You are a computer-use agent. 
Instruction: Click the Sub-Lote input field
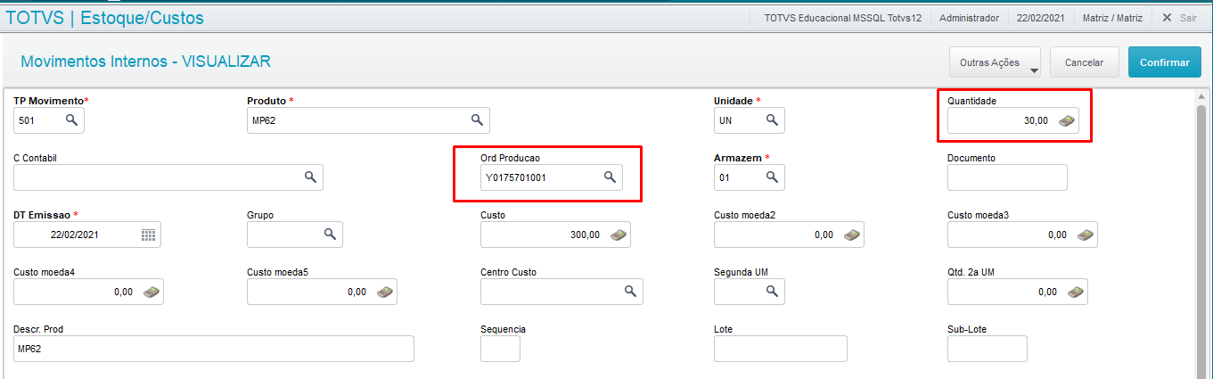click(x=988, y=349)
